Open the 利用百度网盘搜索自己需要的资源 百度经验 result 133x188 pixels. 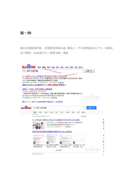(52, 132)
